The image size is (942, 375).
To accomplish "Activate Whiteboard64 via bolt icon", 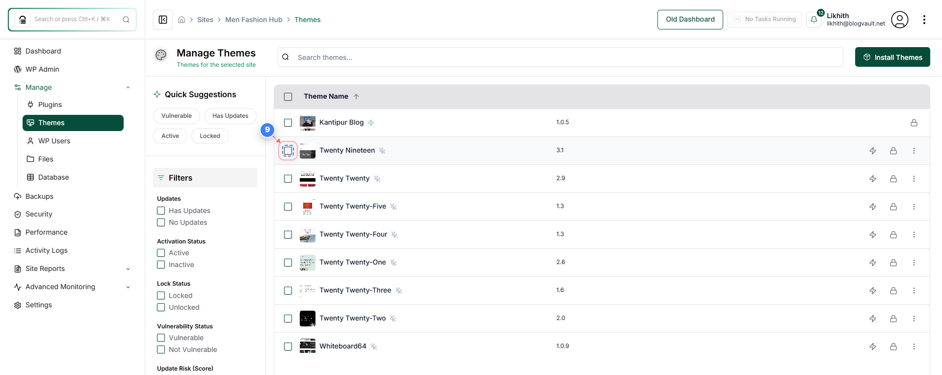I will click(873, 347).
